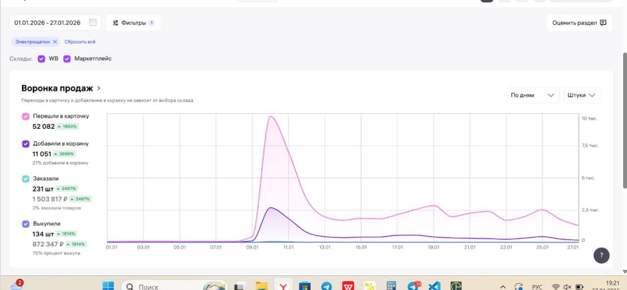This screenshot has height=290, width=627.
Task: Open the Штуки units dropdown
Action: click(582, 95)
